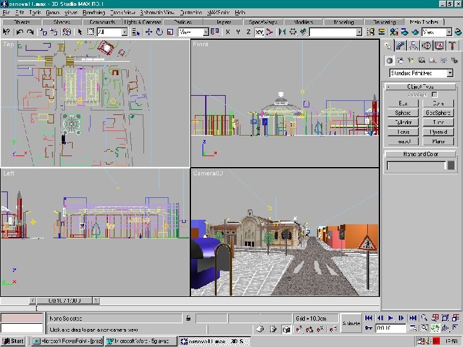
Task: Select the Cameras creation category icon
Action: 421,60
